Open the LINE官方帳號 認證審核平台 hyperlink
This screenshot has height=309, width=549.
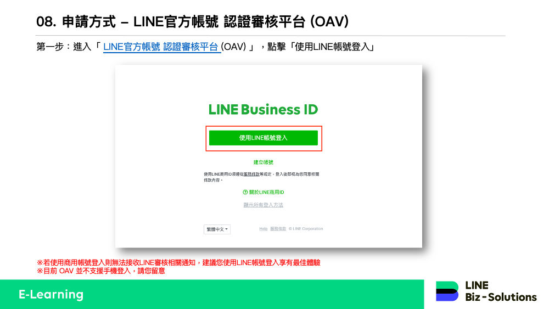tap(161, 47)
